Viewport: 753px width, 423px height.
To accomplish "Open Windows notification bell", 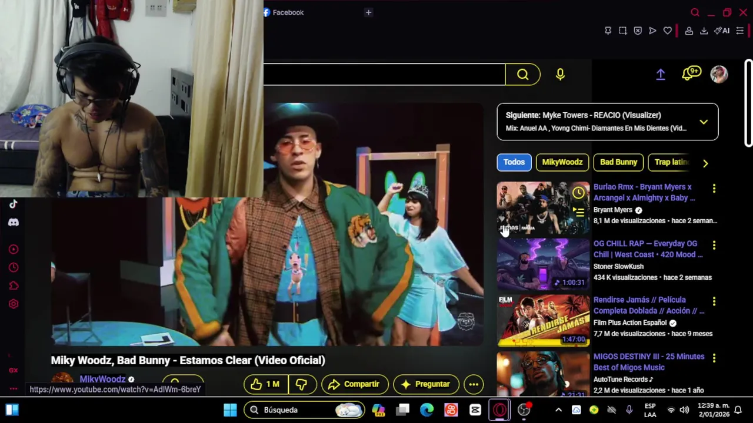I will coord(738,410).
